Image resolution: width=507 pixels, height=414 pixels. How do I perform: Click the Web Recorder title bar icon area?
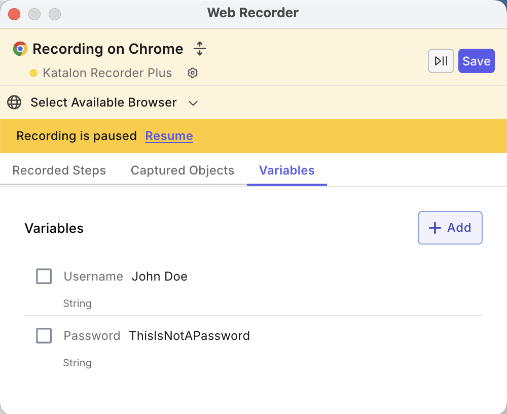coord(253,13)
